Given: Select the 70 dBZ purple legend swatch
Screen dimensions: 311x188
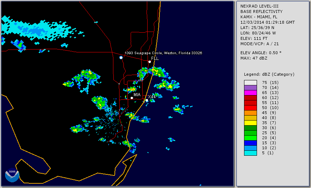Looking at the screenshot, I should pos(251,88).
